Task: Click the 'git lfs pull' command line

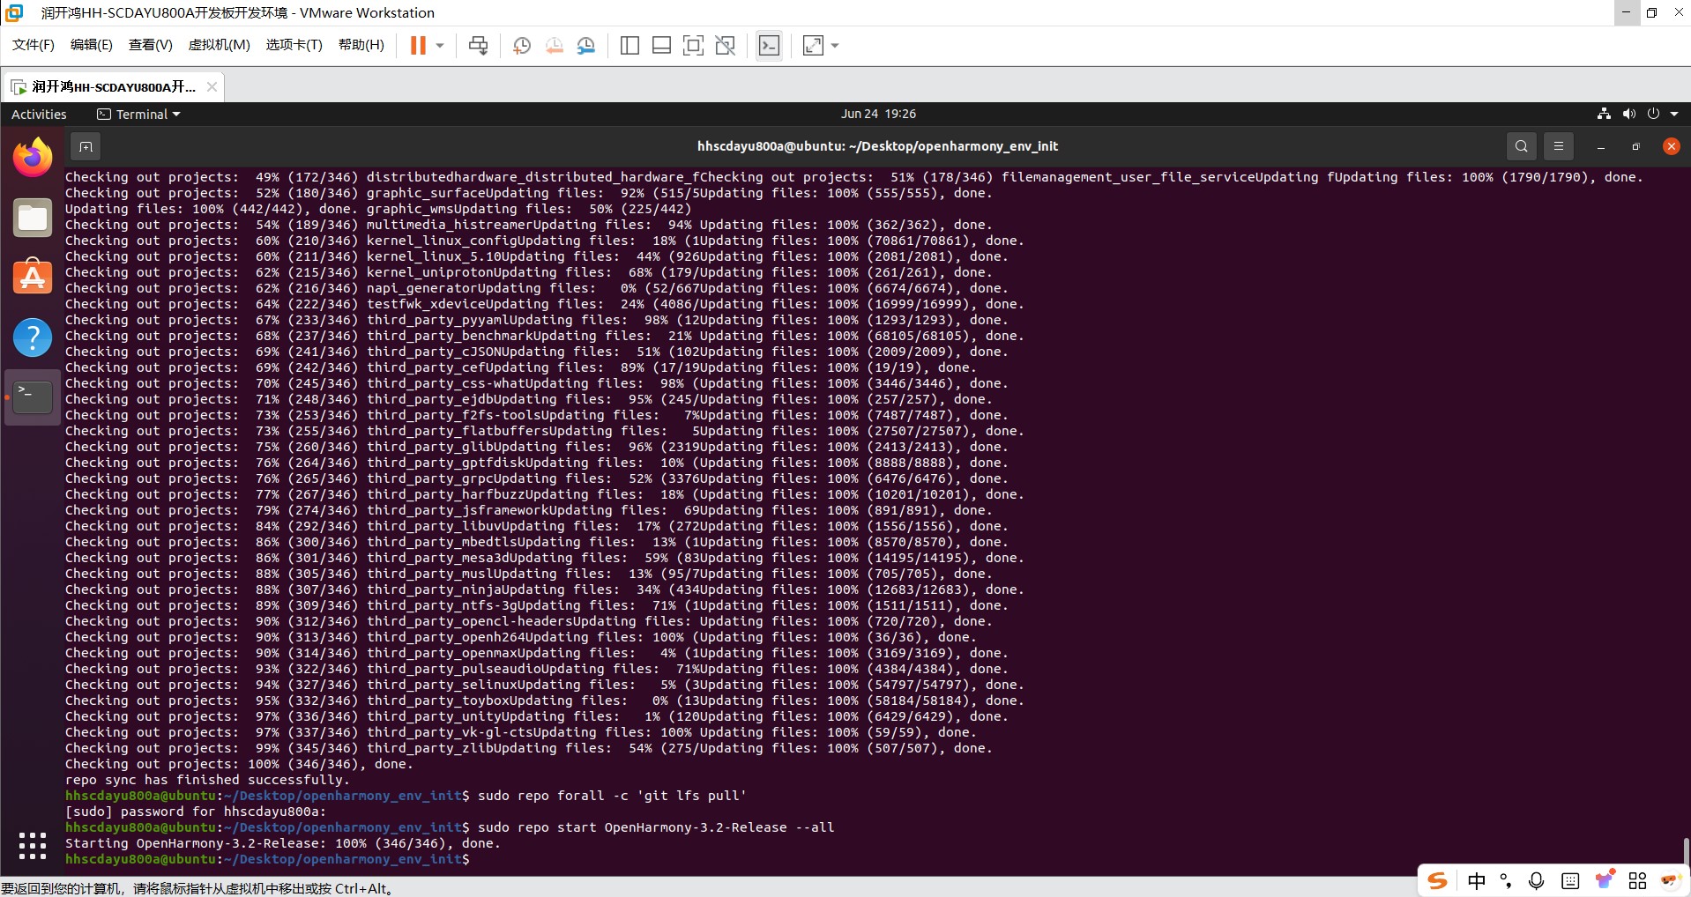Action: (x=612, y=796)
